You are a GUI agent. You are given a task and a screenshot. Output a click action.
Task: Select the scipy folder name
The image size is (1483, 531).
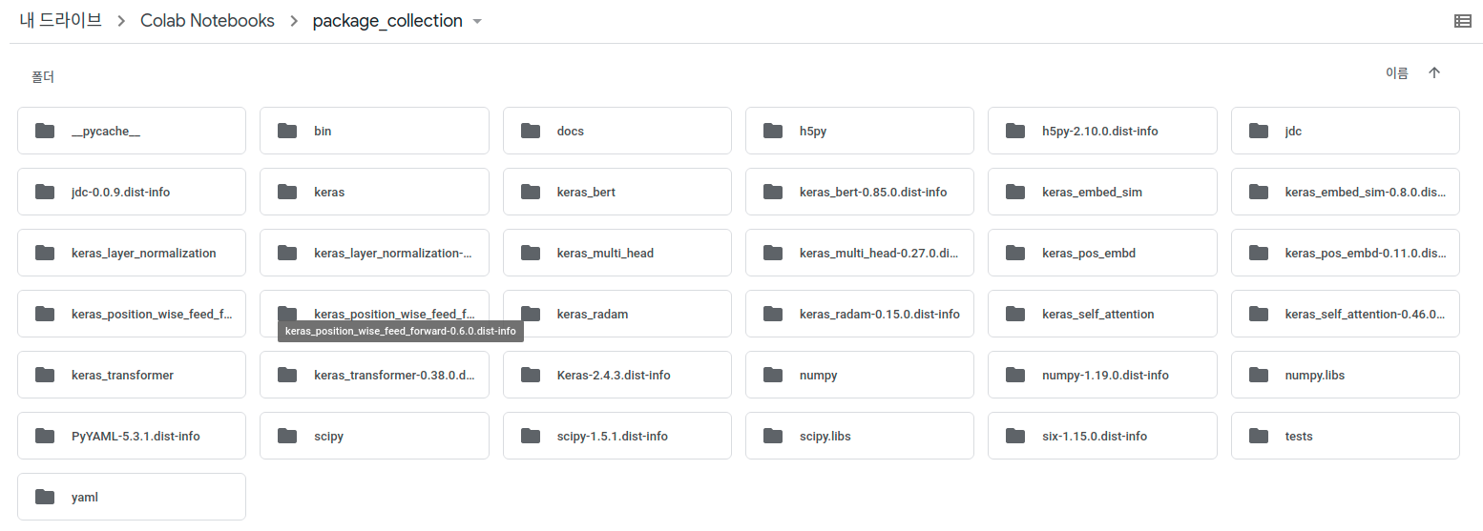pyautogui.click(x=328, y=437)
